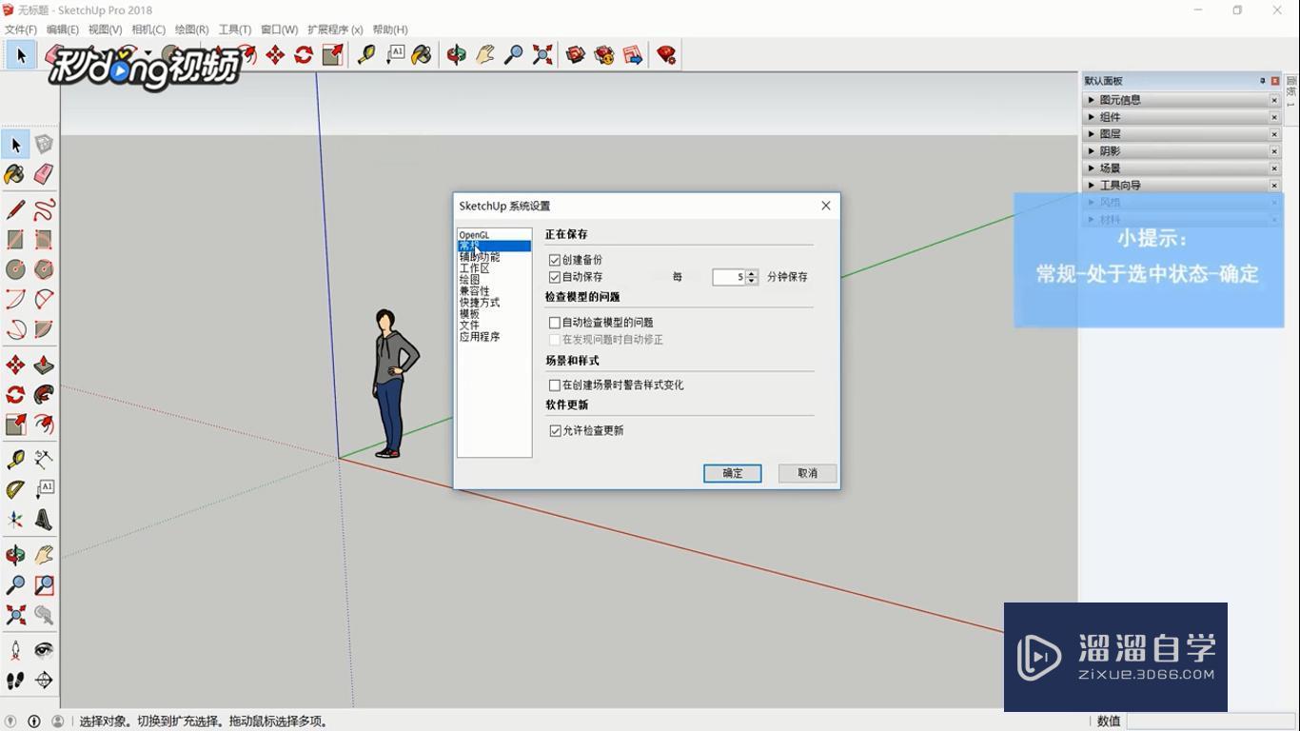Expand the 工具向导 panel
The width and height of the screenshot is (1300, 731).
1092,186
